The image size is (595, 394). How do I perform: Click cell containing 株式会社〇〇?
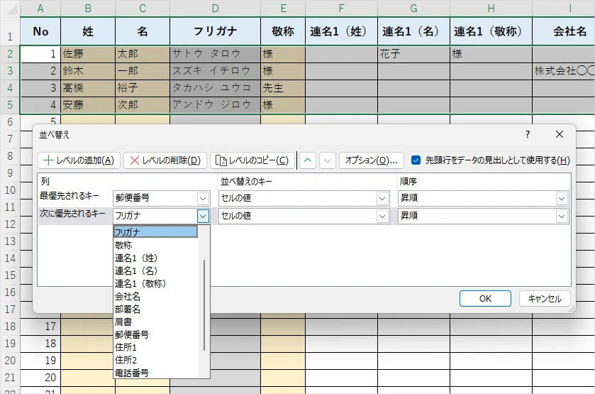564,71
